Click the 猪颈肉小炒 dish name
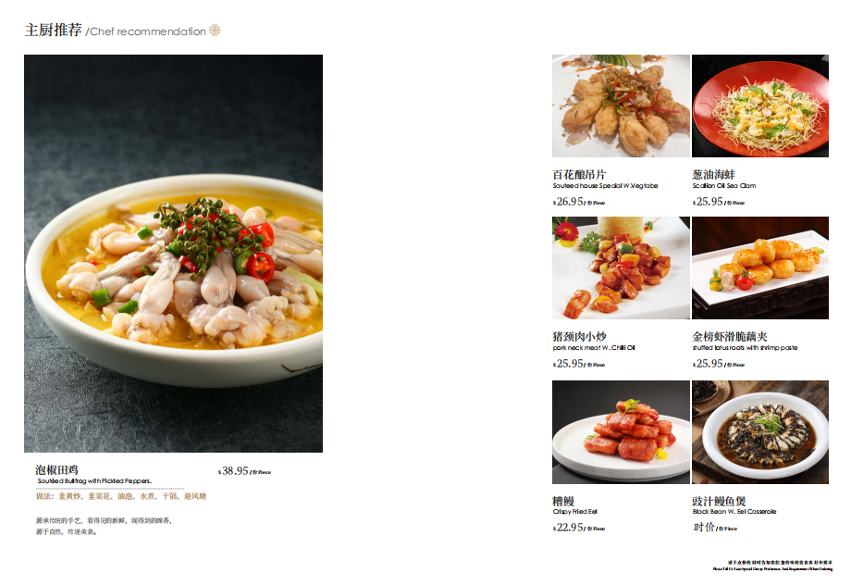This screenshot has height=585, width=851. pos(580,336)
